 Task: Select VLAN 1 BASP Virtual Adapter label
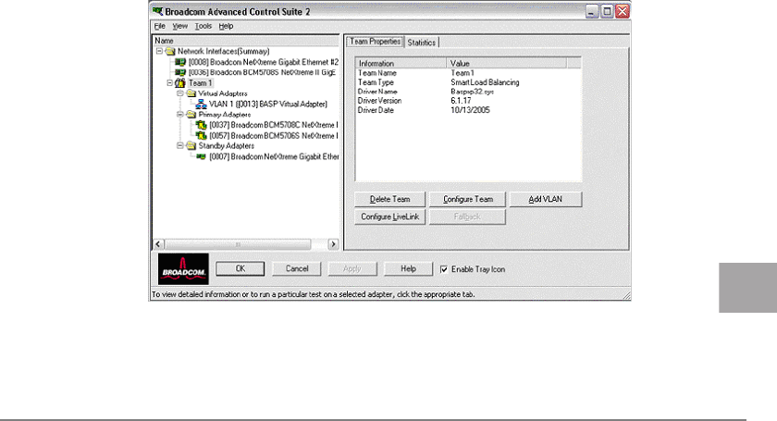[x=268, y=105]
